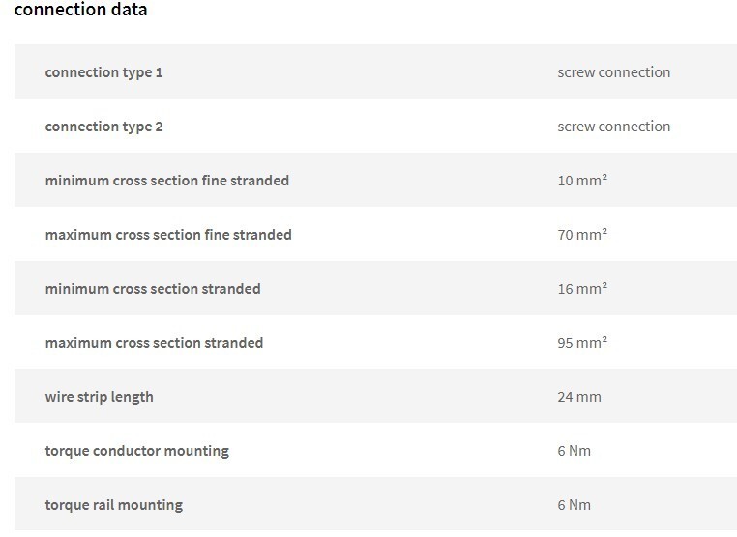Click the 'screw connection' value in first row
Viewport: 737px width, 537px height.
coord(614,72)
